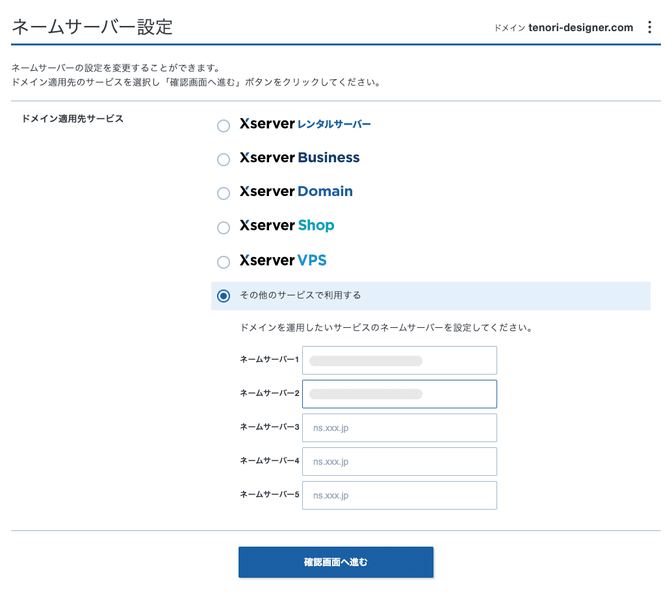Click the ネームサーバー設定 page heading
Image resolution: width=672 pixels, height=594 pixels.
coord(92,27)
